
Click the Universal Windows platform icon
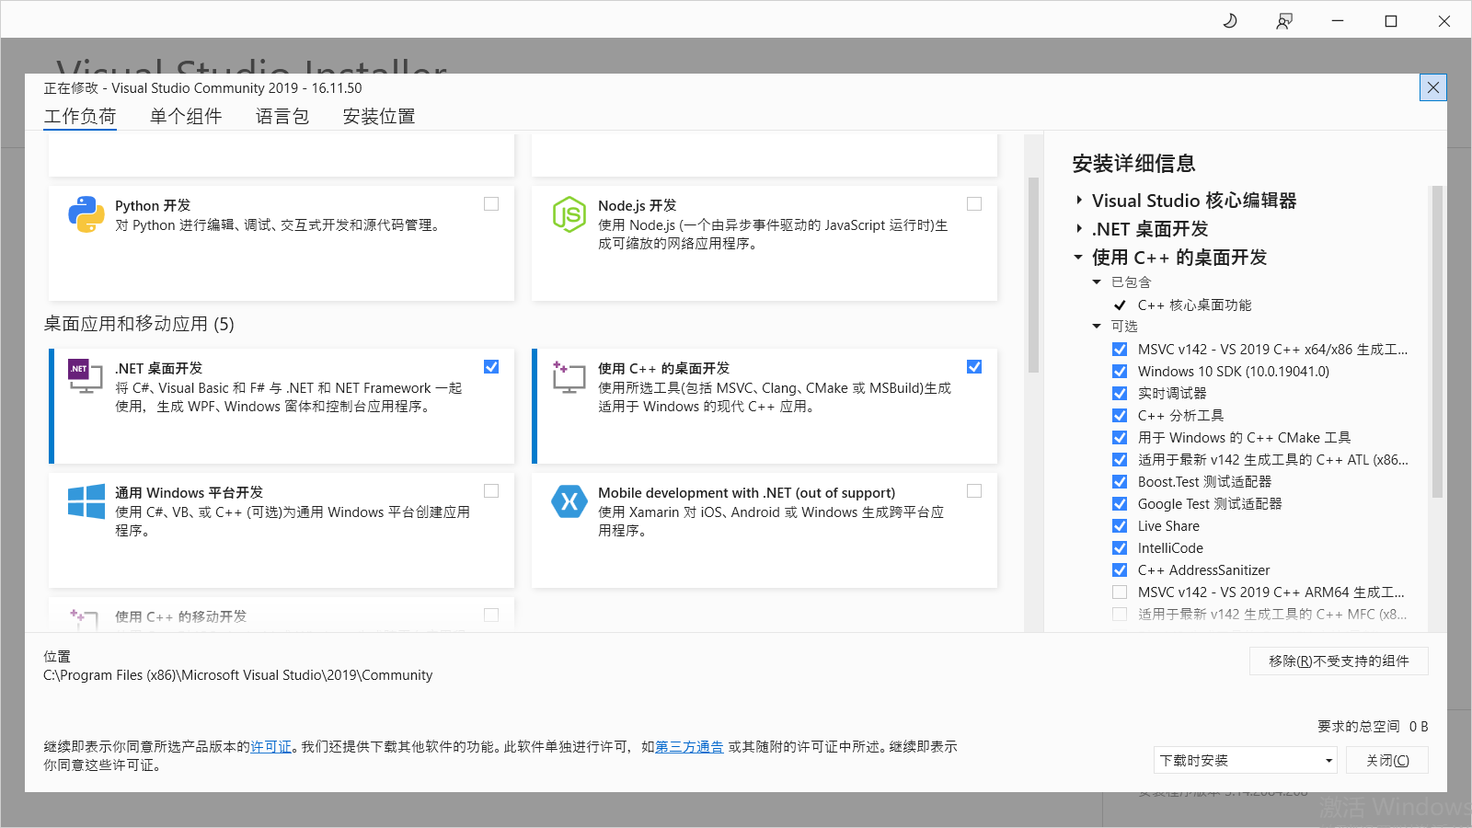tap(86, 501)
